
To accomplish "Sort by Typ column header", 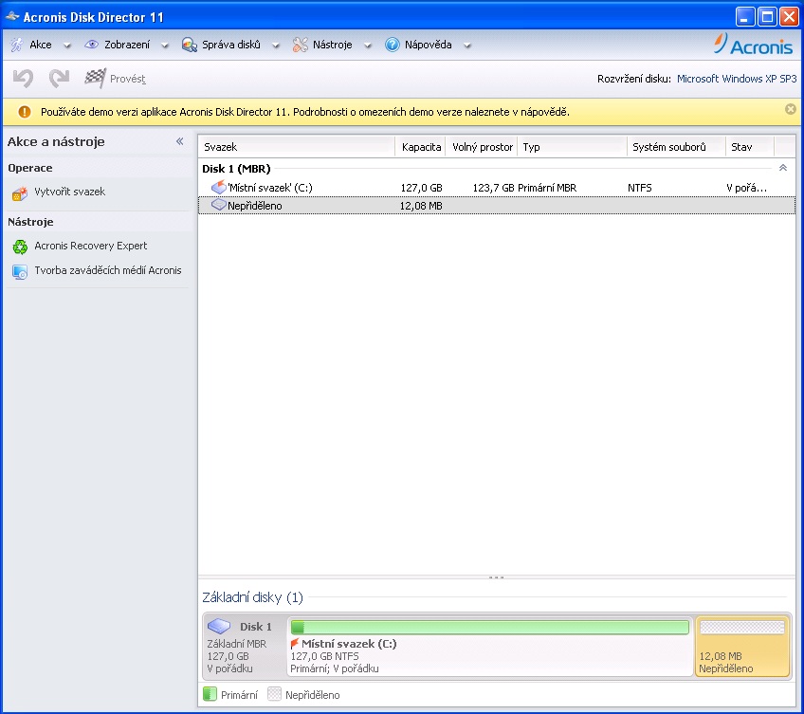I will 573,147.
